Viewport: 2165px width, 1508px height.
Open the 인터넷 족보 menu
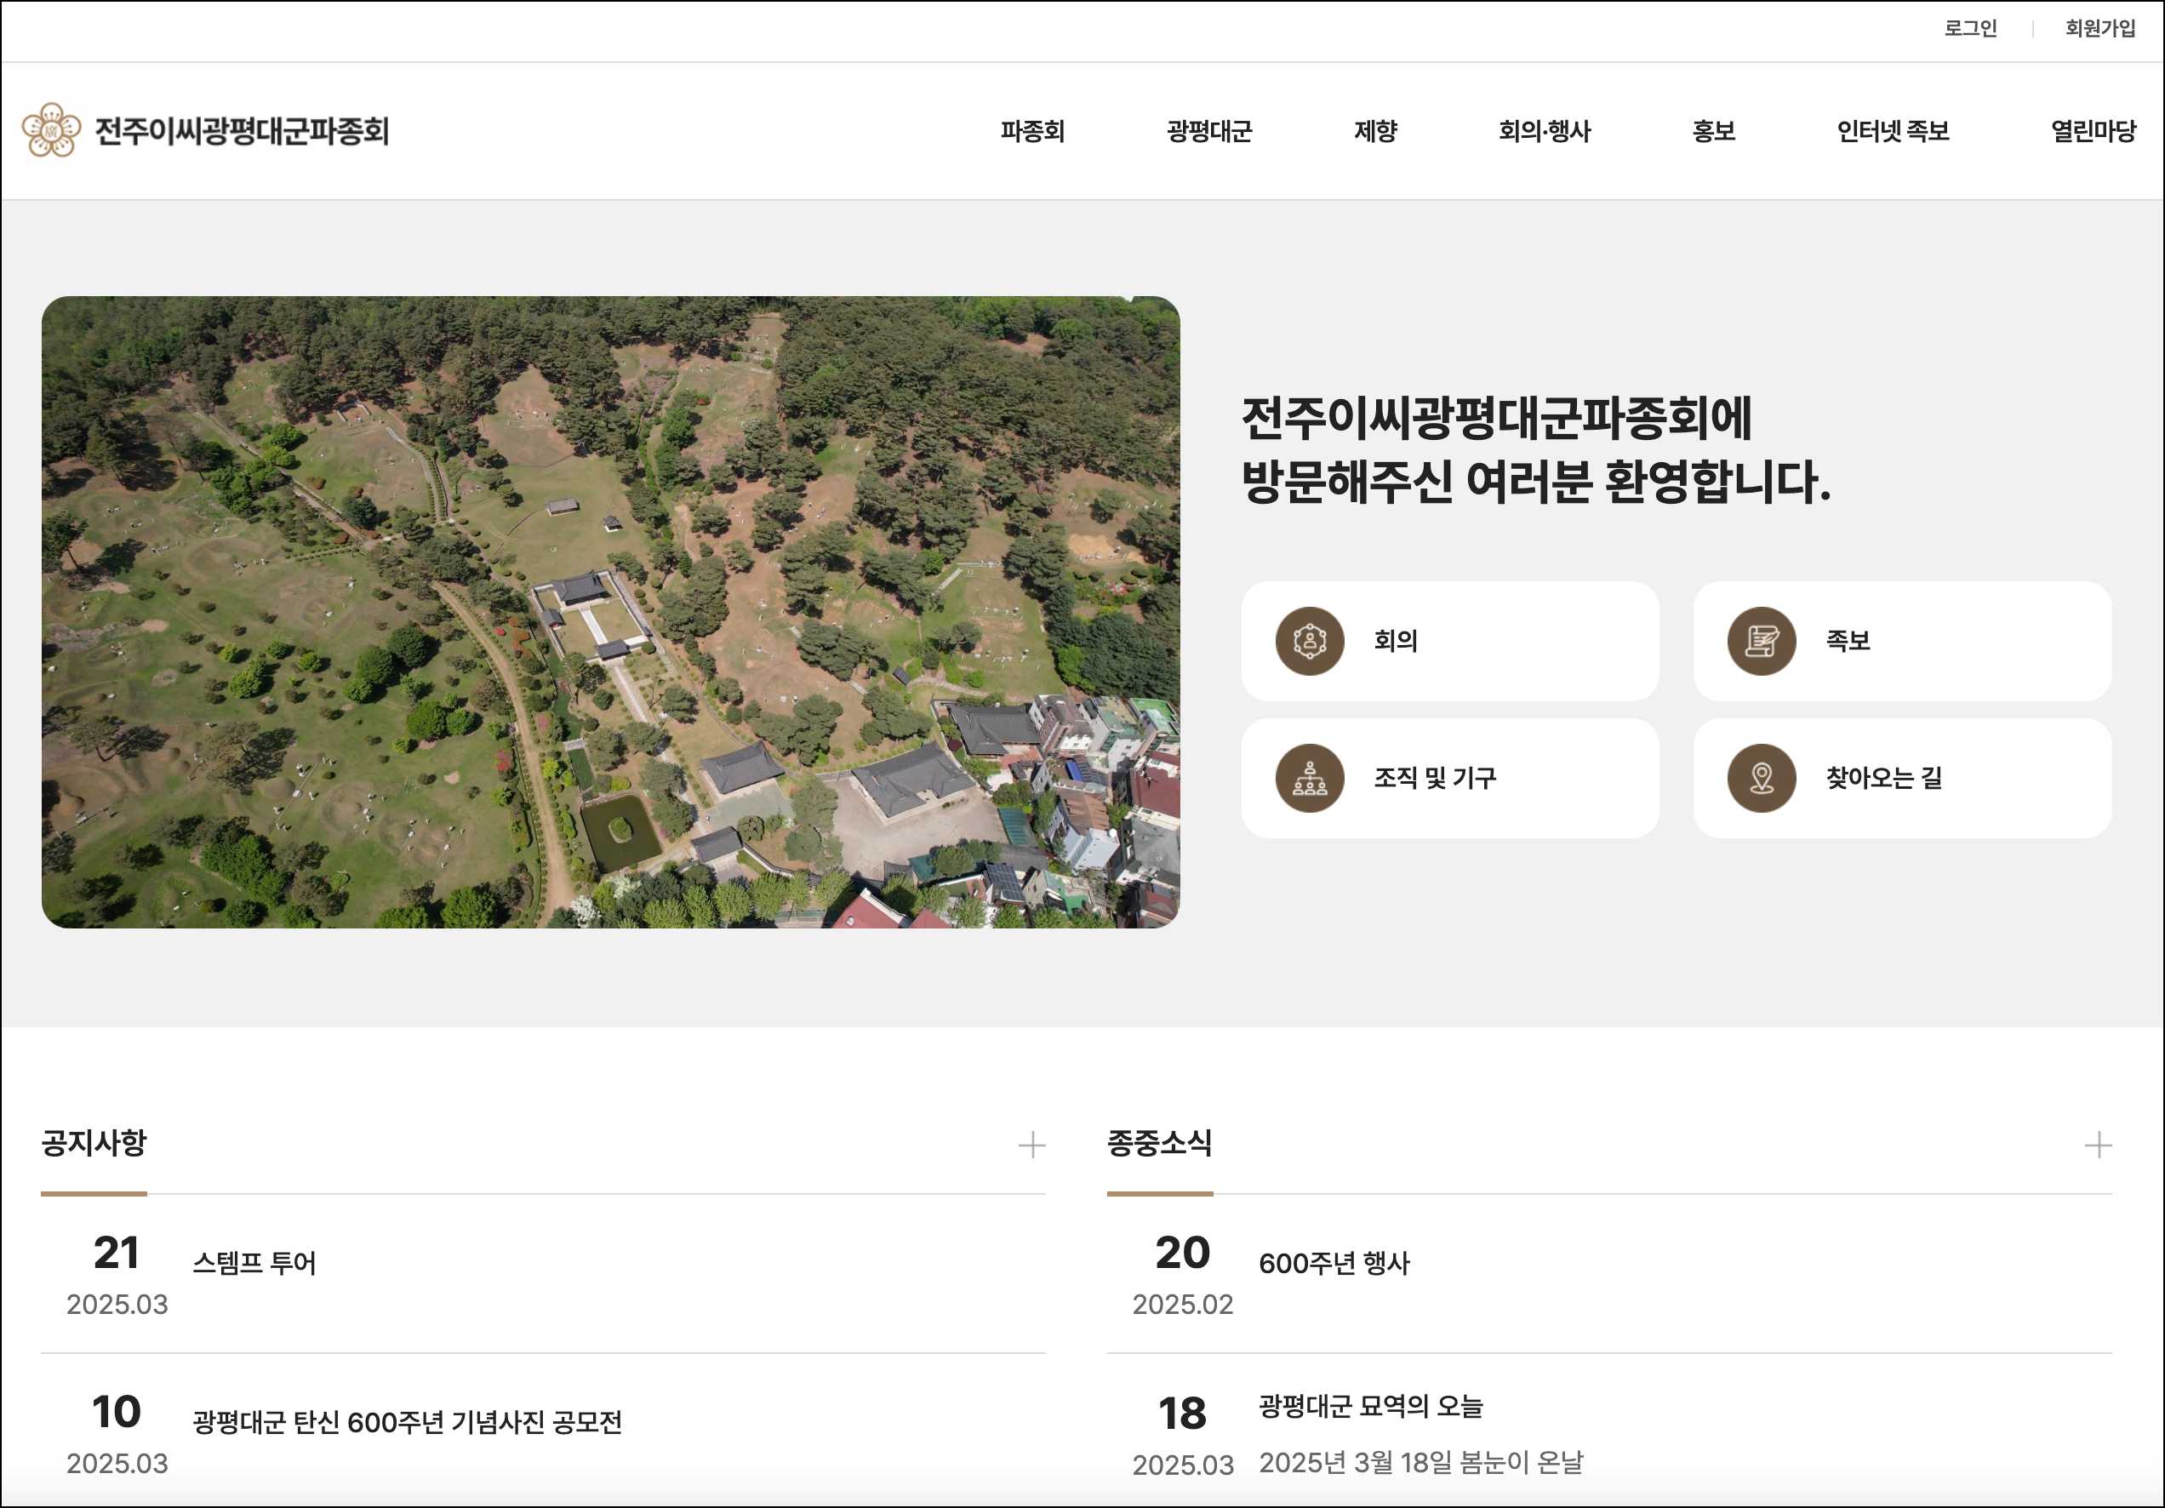coord(1892,131)
